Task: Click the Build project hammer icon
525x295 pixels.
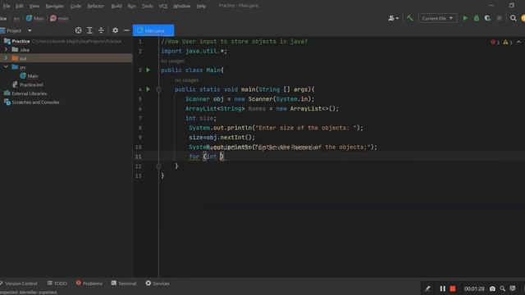Action: click(x=410, y=18)
